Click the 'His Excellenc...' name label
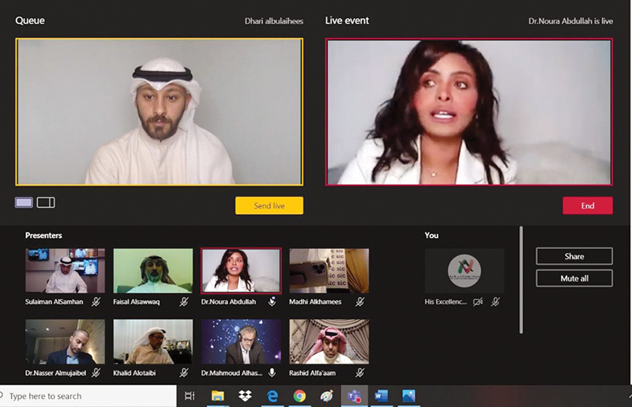The image size is (632, 407). [446, 302]
